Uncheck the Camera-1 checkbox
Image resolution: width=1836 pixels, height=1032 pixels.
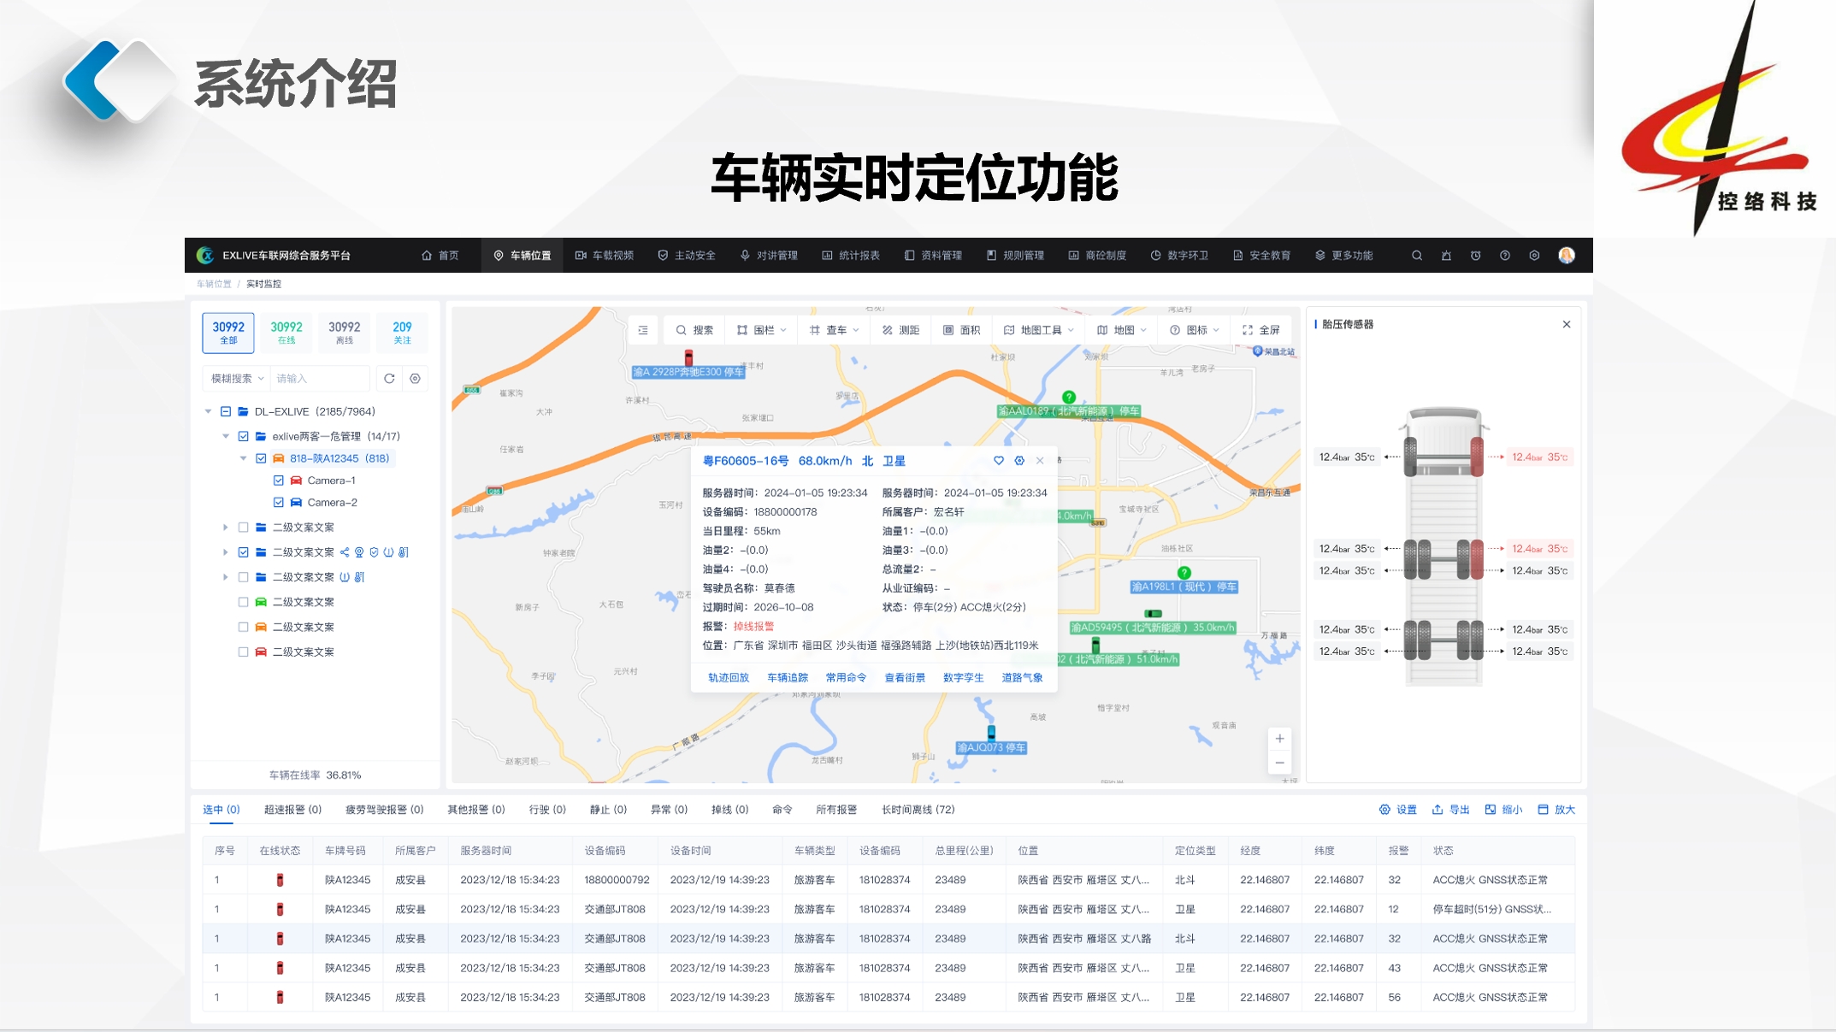279,481
